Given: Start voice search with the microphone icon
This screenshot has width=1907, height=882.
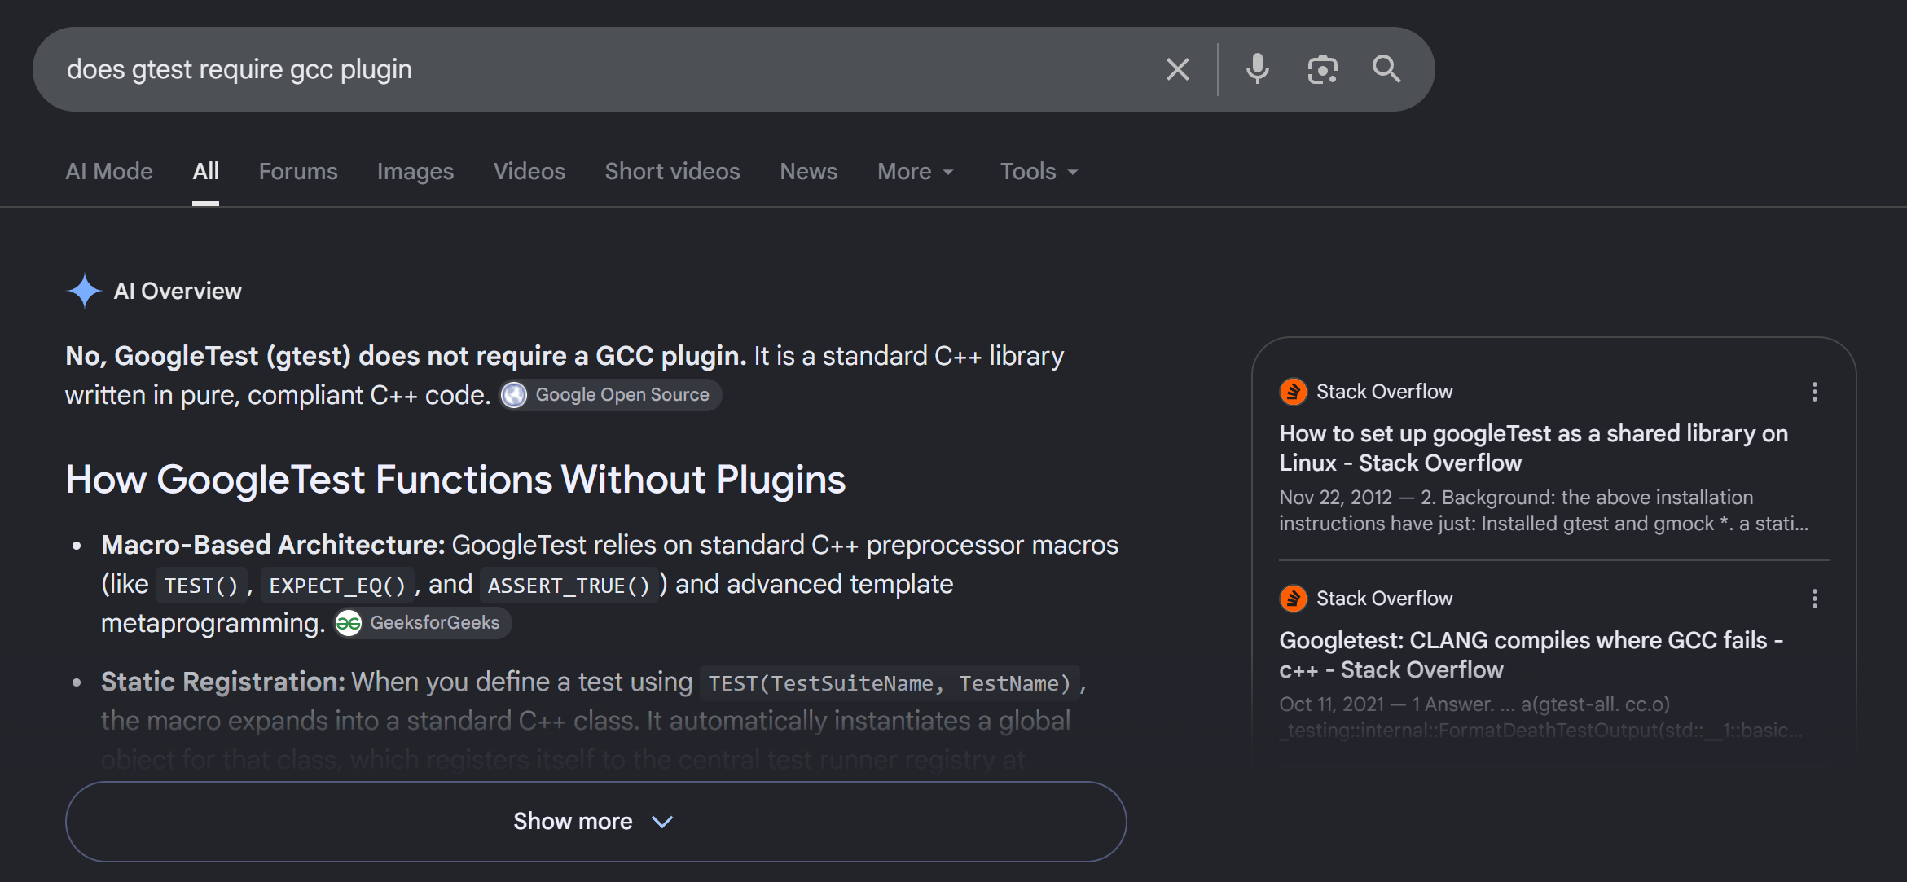Looking at the screenshot, I should click(x=1257, y=69).
